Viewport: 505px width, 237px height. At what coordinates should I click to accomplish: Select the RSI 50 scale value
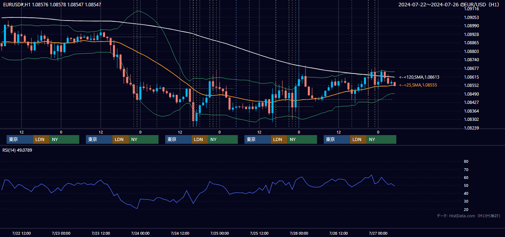point(466,185)
